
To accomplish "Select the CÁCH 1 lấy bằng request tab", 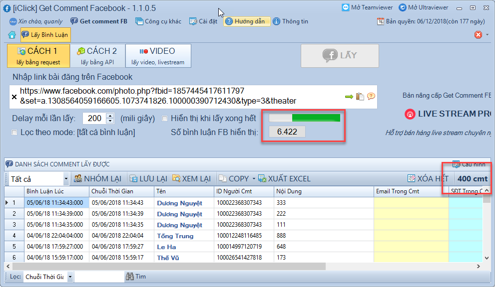I will point(38,56).
